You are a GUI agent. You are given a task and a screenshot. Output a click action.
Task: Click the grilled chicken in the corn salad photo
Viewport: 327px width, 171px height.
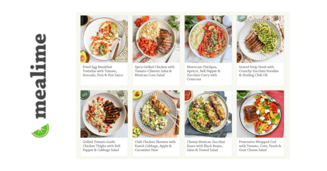click(x=164, y=41)
